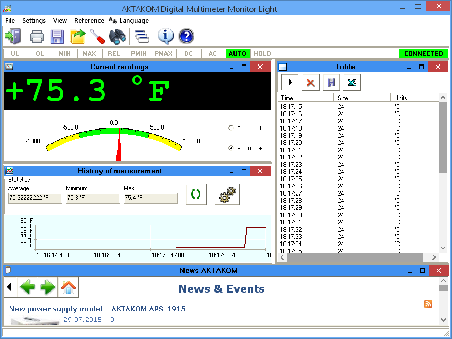Minimize the Current readings panel
Viewport: 452px width, 339px height.
231,67
